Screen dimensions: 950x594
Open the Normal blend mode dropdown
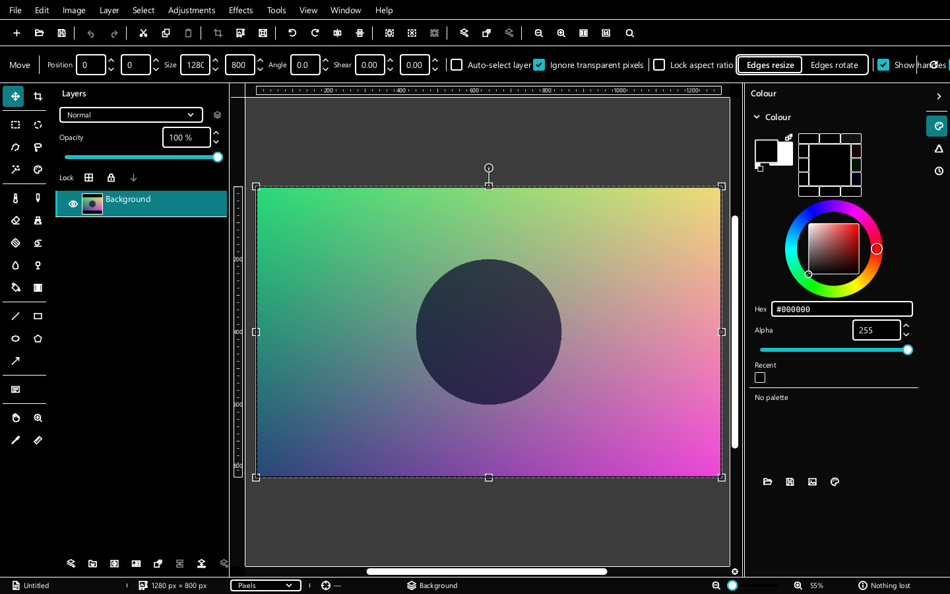[131, 115]
